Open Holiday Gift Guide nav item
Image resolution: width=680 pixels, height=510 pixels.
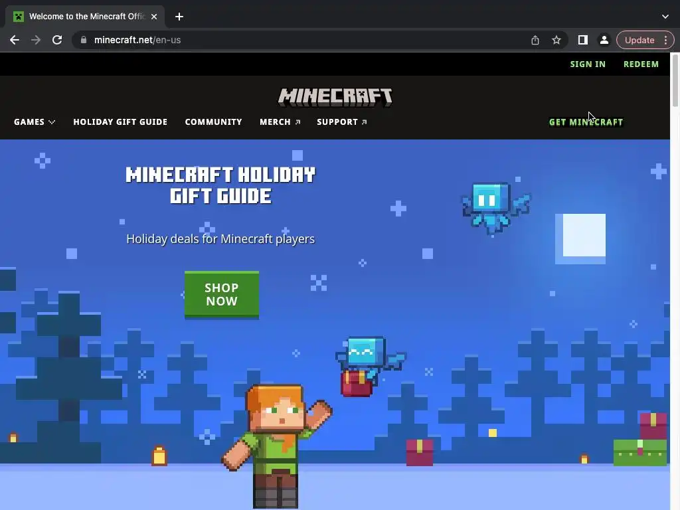click(x=120, y=122)
